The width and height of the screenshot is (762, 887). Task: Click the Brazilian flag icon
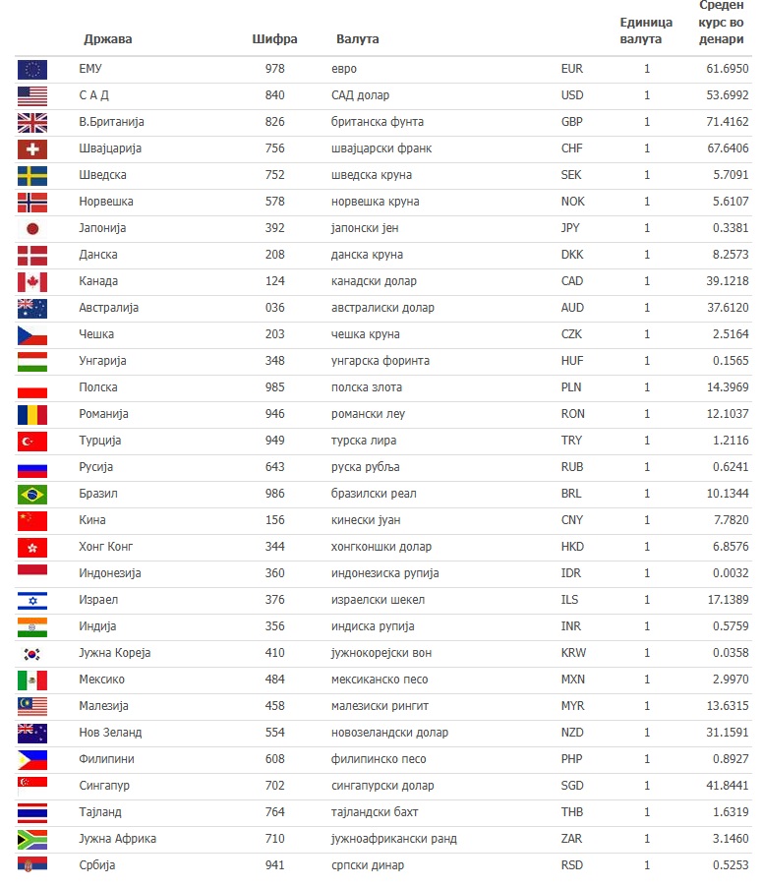[x=31, y=494]
